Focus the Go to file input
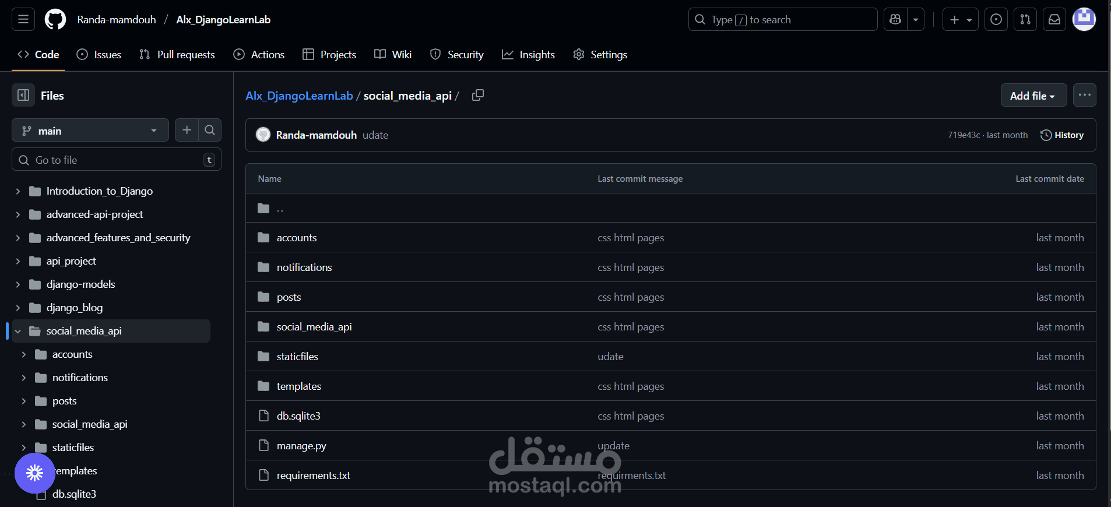1111x507 pixels. point(117,160)
